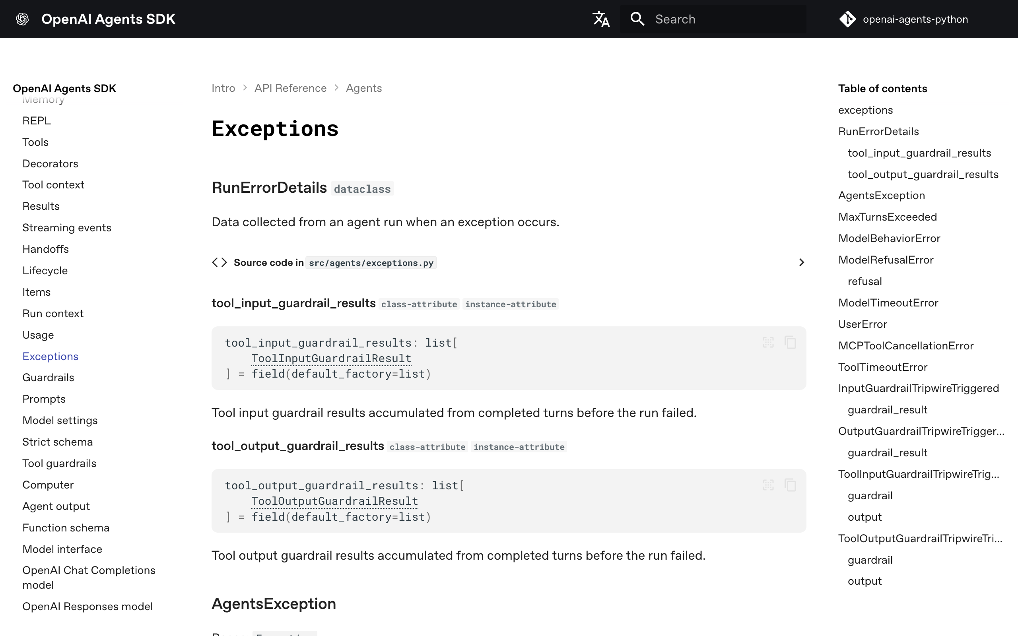Open Streaming events sidebar page
Image resolution: width=1018 pixels, height=636 pixels.
[67, 227]
